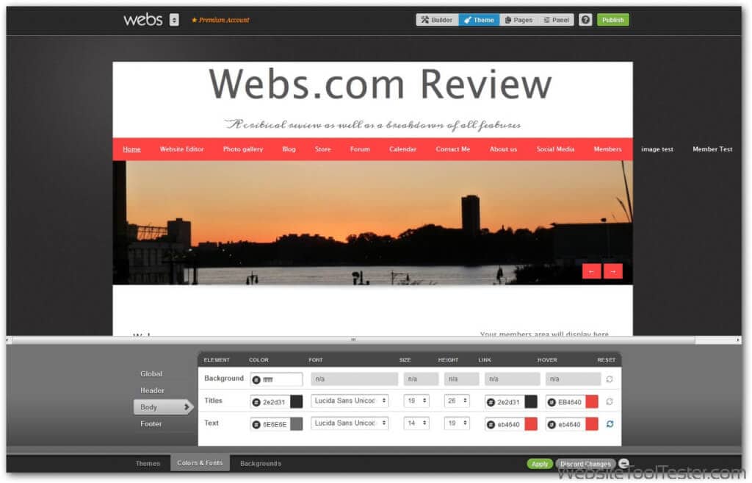Apply the theme changes

[x=540, y=464]
